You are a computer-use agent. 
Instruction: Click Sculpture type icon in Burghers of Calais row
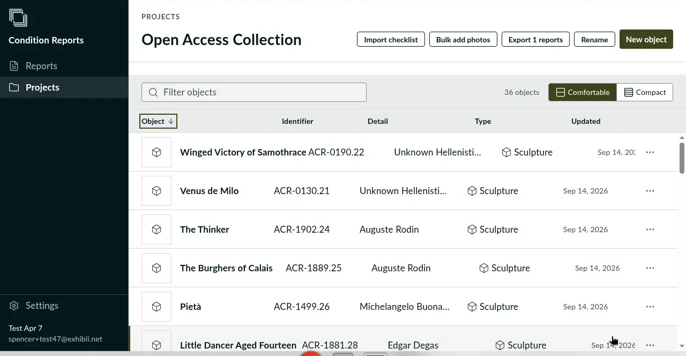(484, 268)
